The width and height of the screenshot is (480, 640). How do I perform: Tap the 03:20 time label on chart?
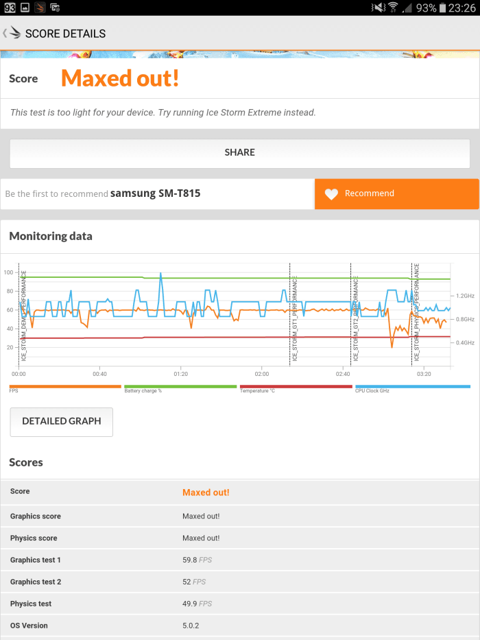coord(424,374)
